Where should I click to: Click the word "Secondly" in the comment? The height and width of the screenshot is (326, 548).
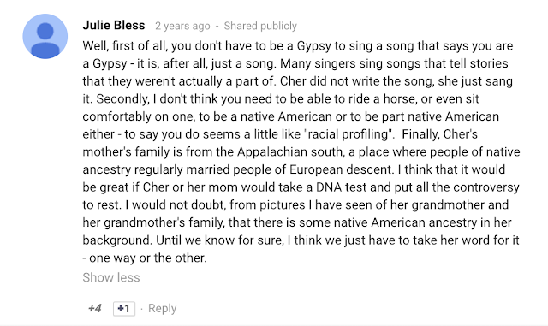[x=123, y=99]
